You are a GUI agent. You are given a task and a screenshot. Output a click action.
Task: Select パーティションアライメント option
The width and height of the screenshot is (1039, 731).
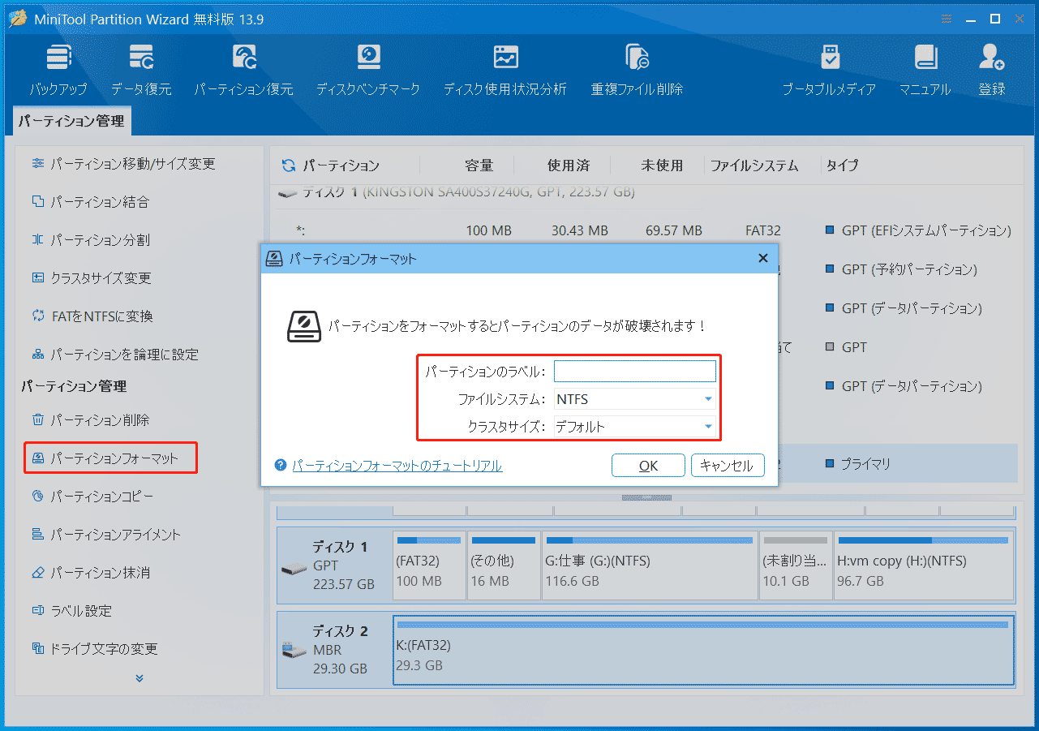click(105, 535)
